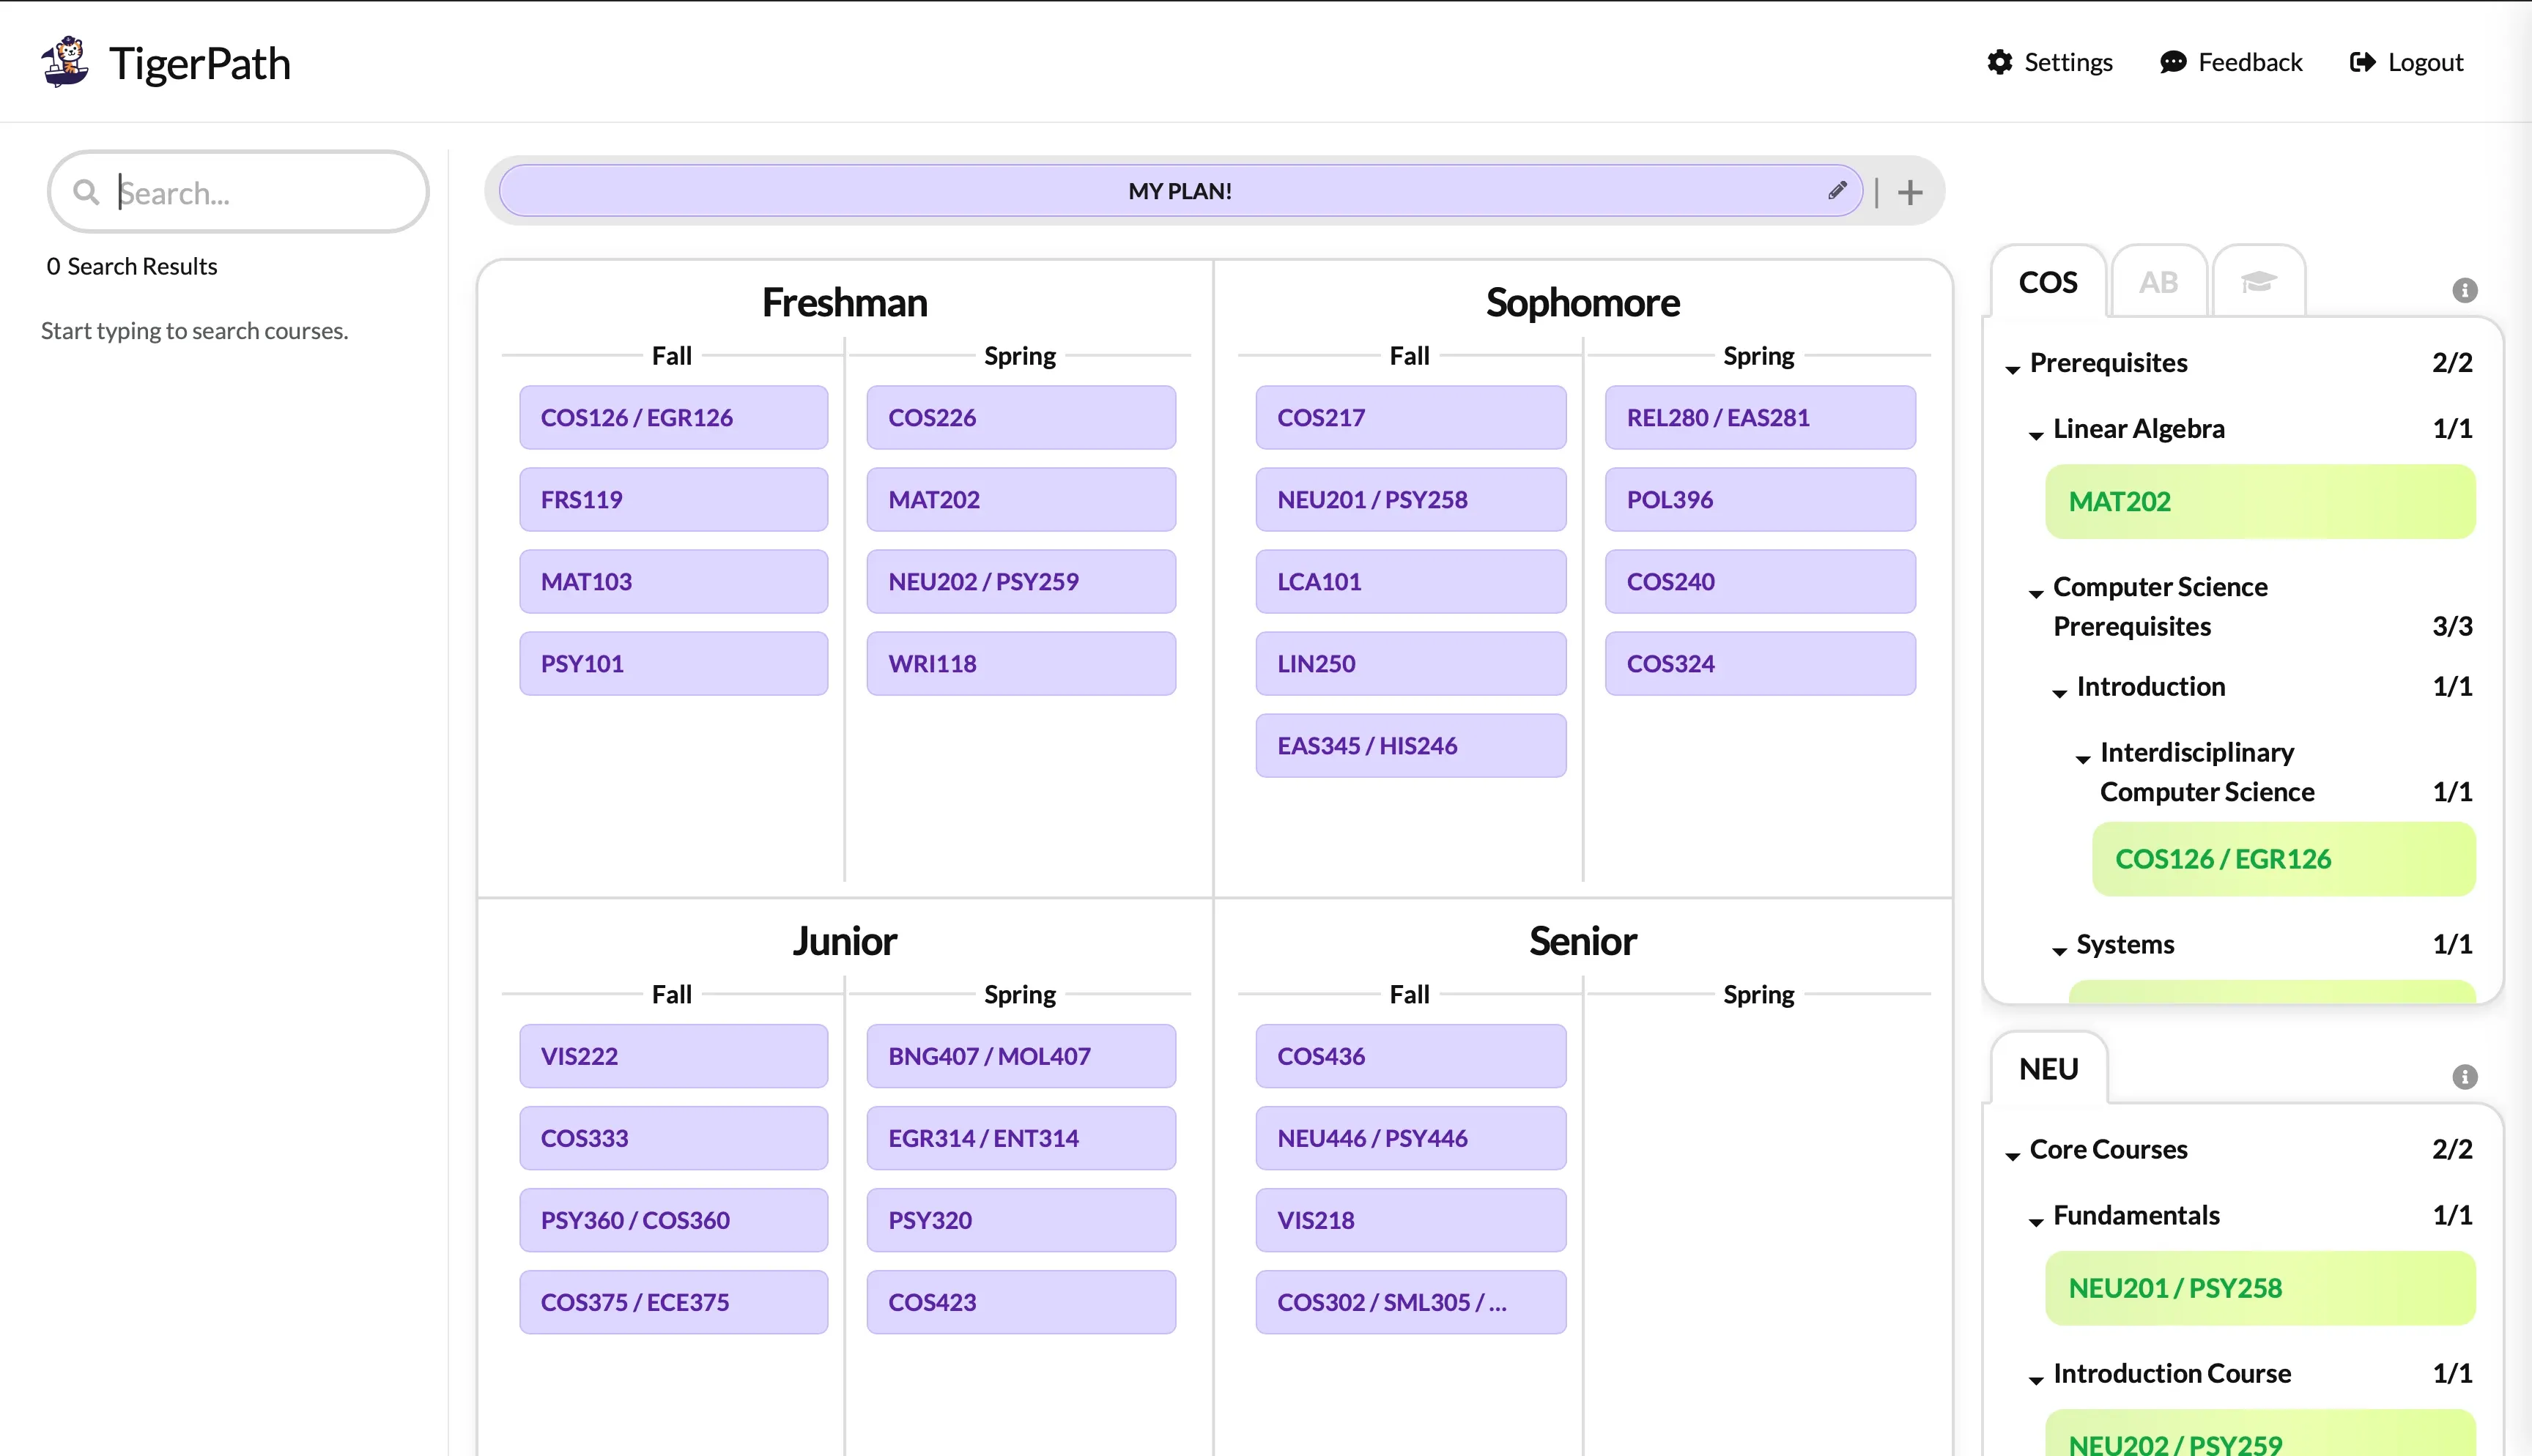Viewport: 2532px width, 1456px height.
Task: Show info for NEU requirements panel
Action: 2465,1077
